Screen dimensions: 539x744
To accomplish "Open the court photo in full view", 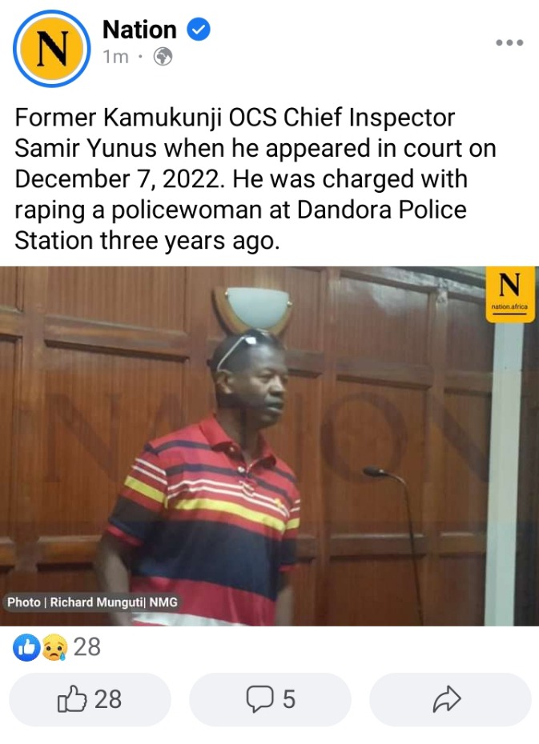I will tap(269, 446).
